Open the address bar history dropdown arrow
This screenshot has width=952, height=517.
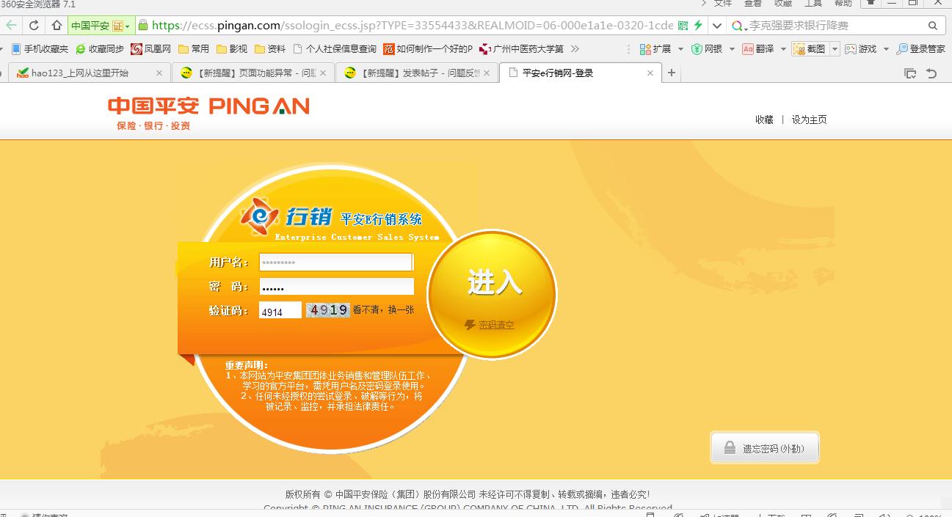click(716, 24)
